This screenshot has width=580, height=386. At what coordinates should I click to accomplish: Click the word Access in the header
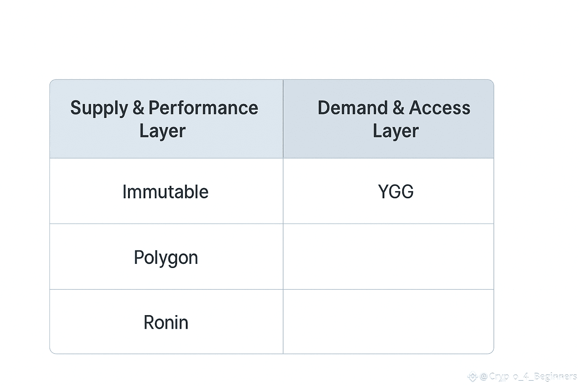tap(440, 108)
